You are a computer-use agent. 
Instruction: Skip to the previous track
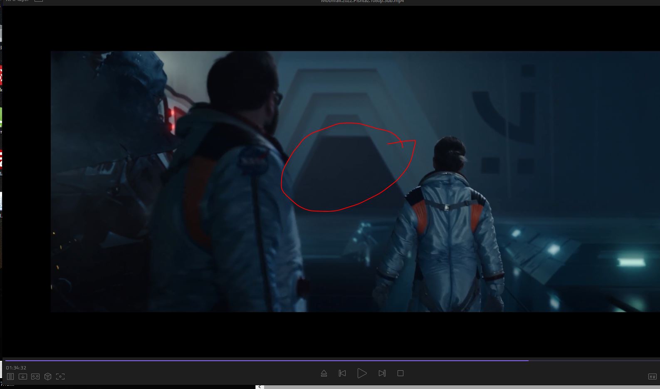click(x=342, y=373)
